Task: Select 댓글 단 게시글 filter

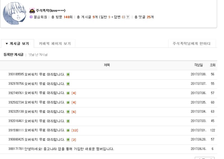Action: [38, 55]
